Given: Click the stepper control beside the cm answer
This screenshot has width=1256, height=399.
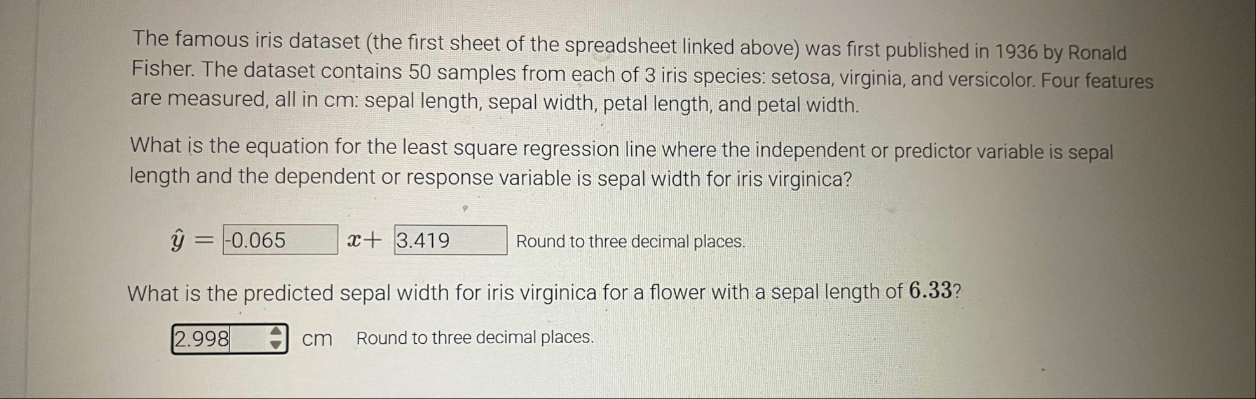Looking at the screenshot, I should [275, 338].
